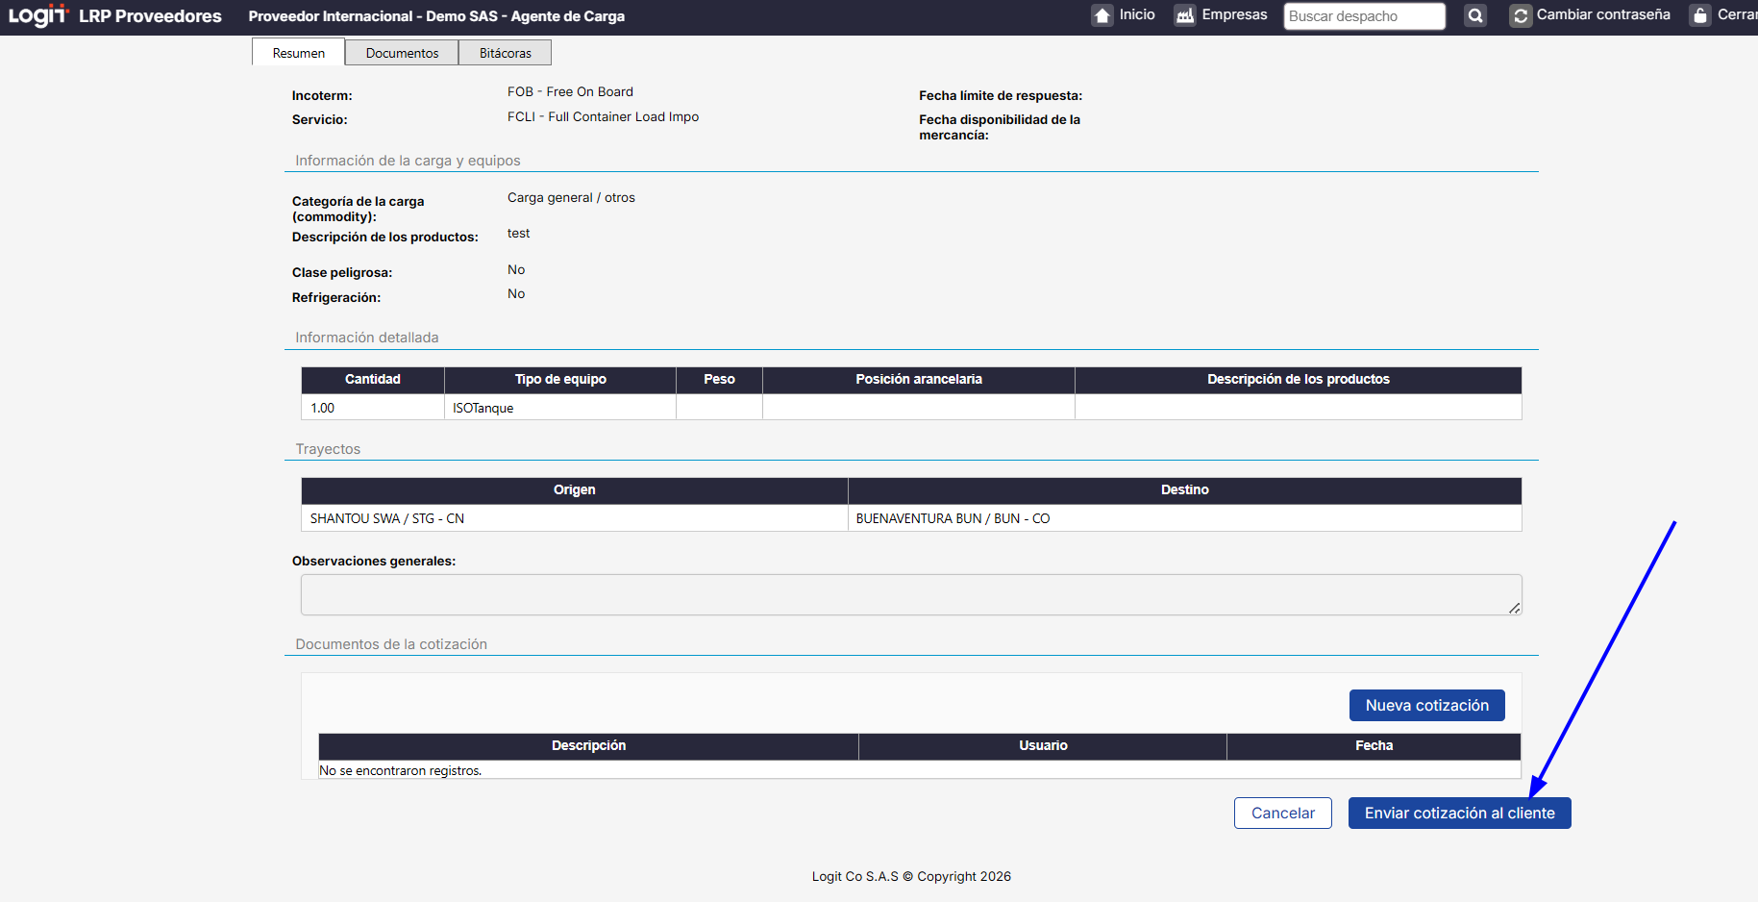Click the 1.00 quantity cell

pyautogui.click(x=373, y=408)
